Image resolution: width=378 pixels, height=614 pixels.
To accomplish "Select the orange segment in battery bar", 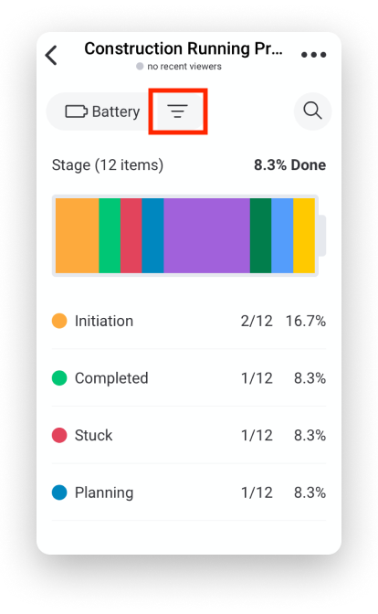I will point(77,236).
